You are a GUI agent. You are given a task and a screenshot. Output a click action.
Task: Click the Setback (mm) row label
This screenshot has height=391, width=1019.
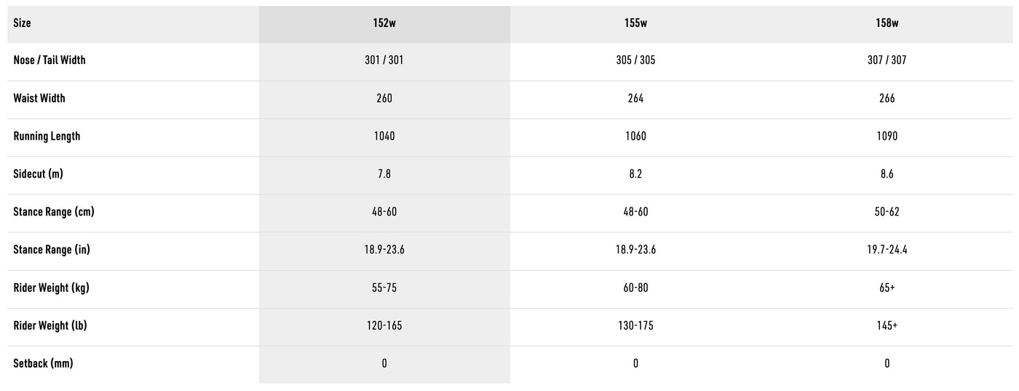(44, 363)
